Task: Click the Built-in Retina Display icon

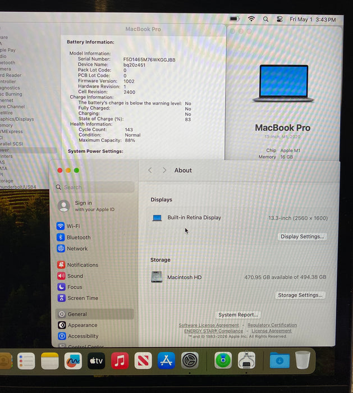Action: [x=157, y=218]
